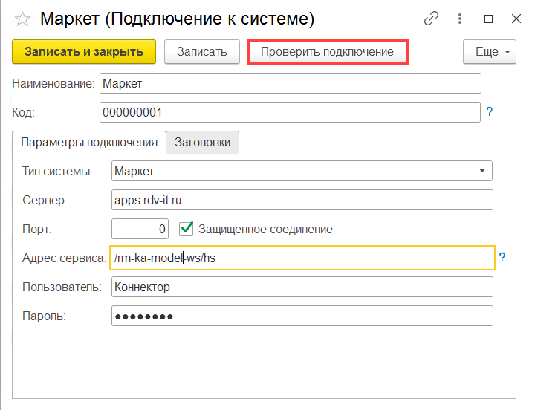
Task: Add this form to favorites with the star
Action: tap(22, 19)
